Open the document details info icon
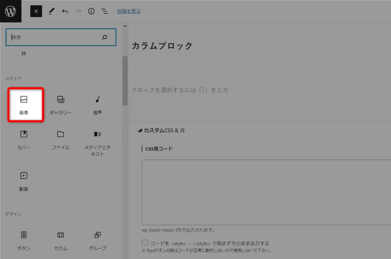Viewport: 391px width, 259px height. 91,11
